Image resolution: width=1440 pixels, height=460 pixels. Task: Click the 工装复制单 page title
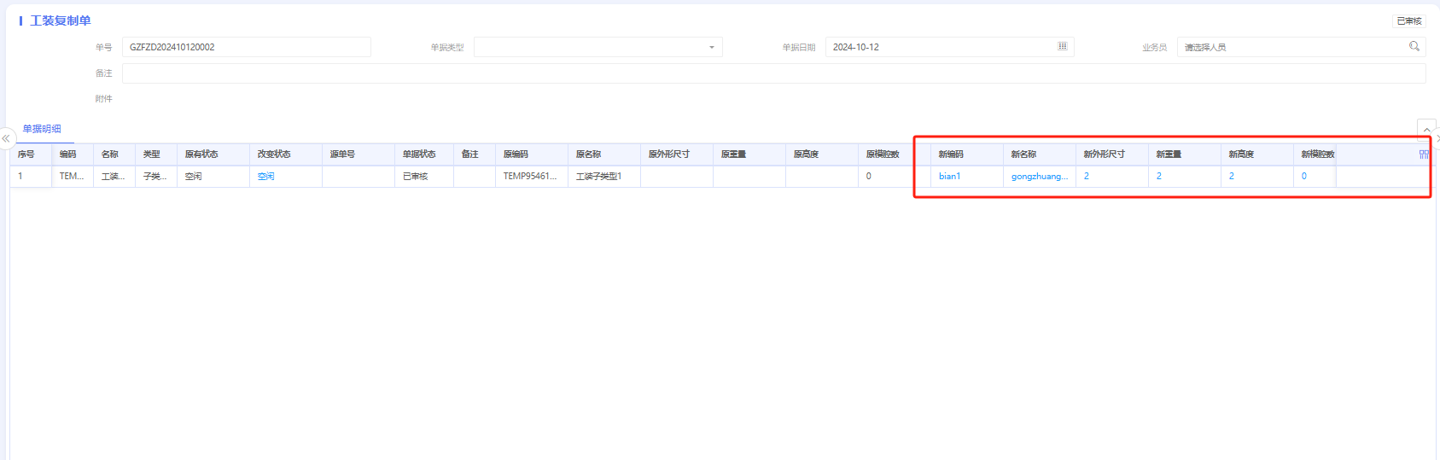[x=61, y=20]
